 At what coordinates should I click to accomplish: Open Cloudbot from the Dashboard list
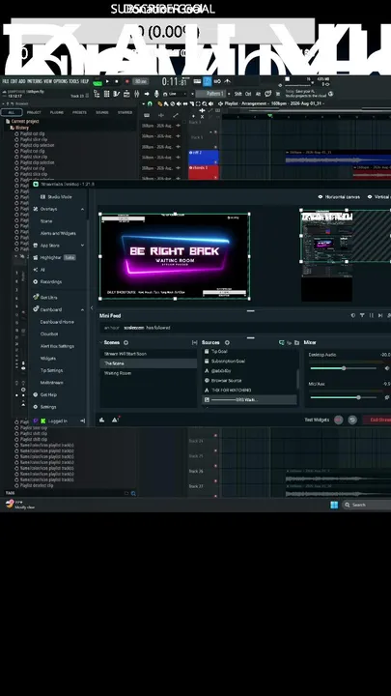pos(49,334)
